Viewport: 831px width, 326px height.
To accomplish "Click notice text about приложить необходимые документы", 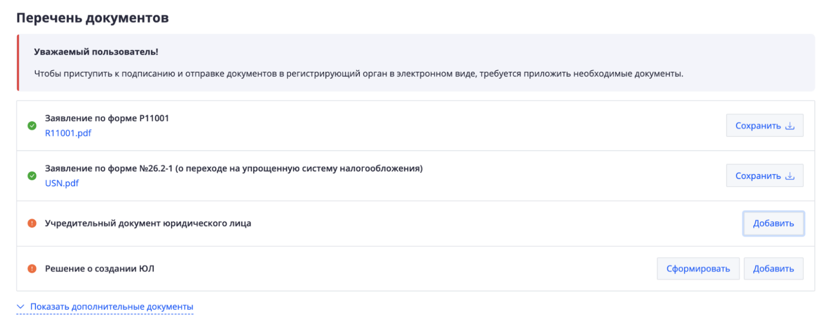I will click(359, 74).
